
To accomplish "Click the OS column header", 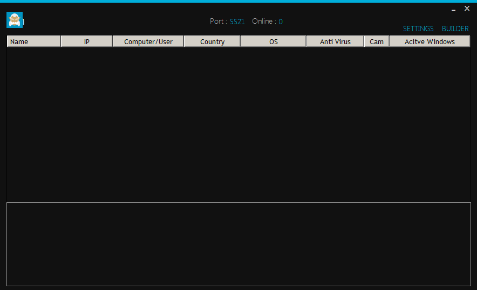I will [x=274, y=41].
